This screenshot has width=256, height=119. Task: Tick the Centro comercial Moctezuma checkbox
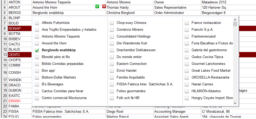click(37, 98)
